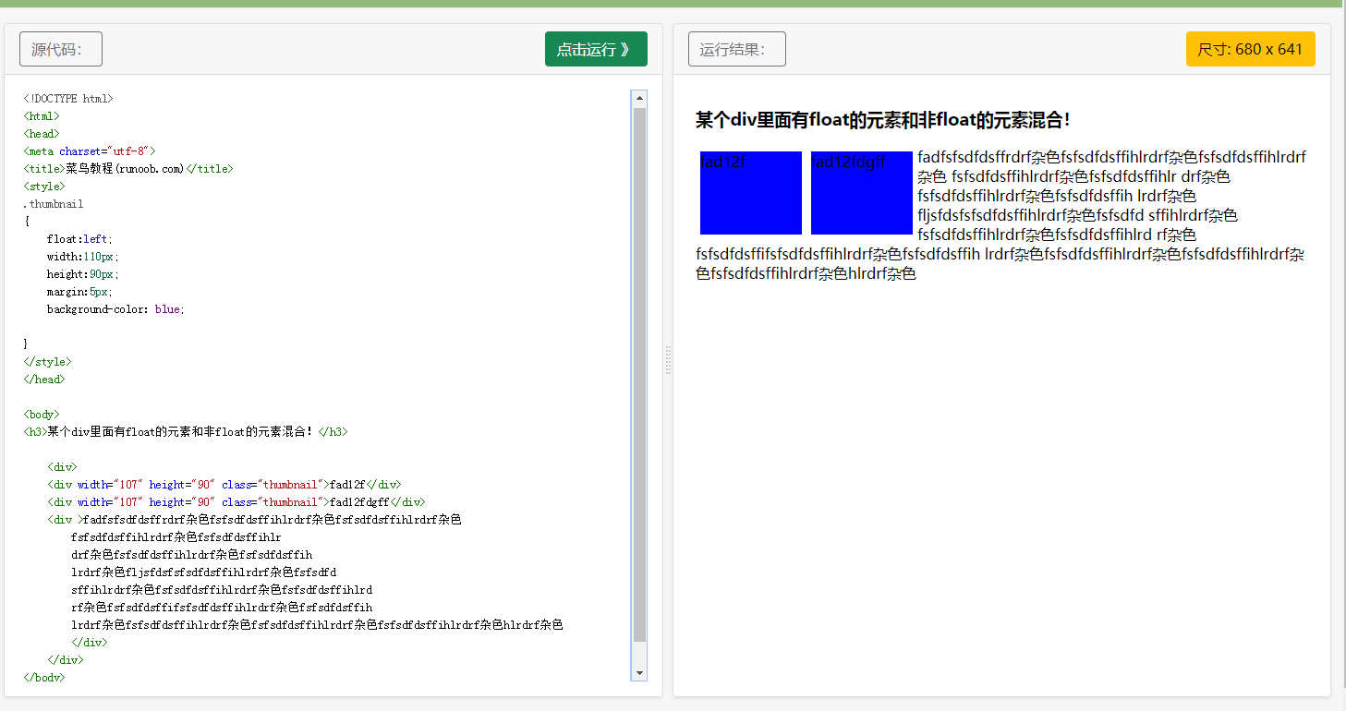1346x711 pixels.
Task: Click the <style> opening tag line
Action: click(44, 187)
